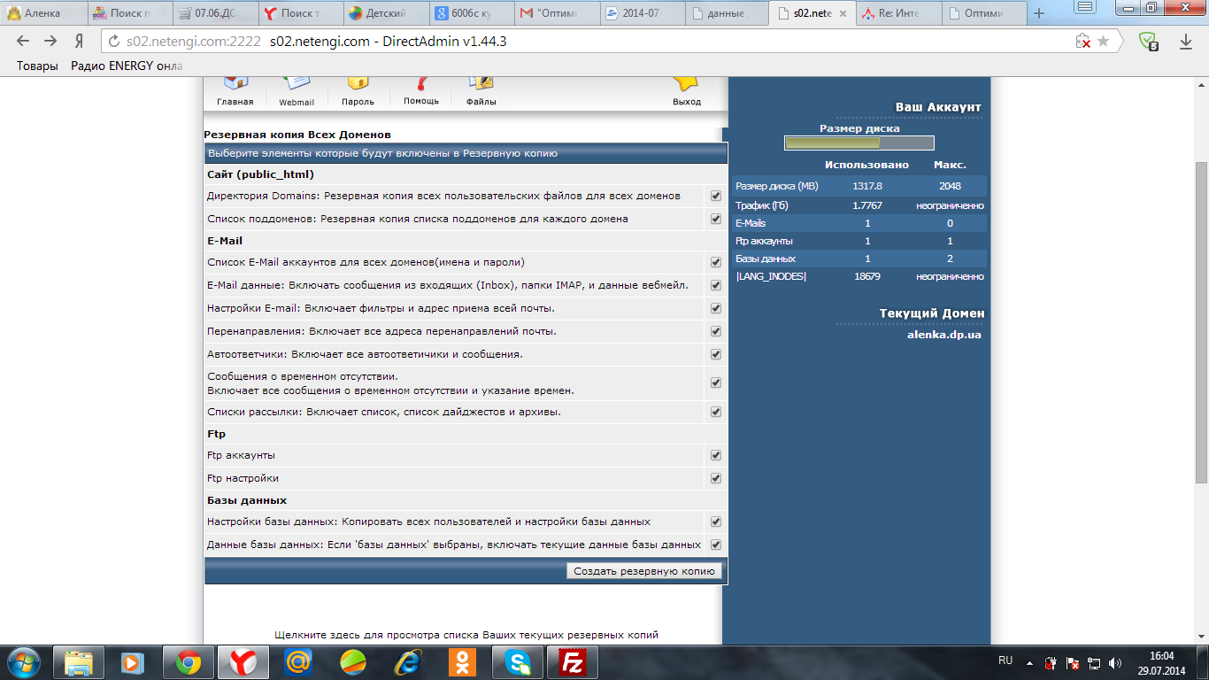Screen dimensions: 1209x680
Task: Open the current backups list link
Action: [x=466, y=635]
